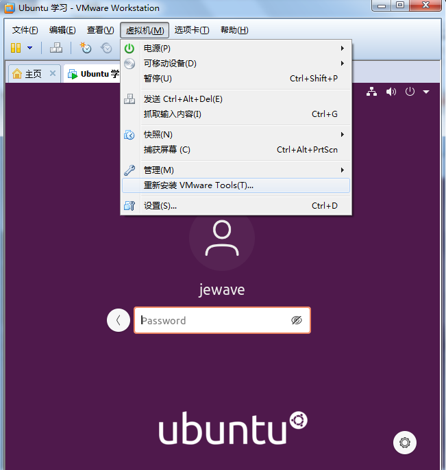The width and height of the screenshot is (446, 470).
Task: Click the user avatar on login screen
Action: (222, 238)
